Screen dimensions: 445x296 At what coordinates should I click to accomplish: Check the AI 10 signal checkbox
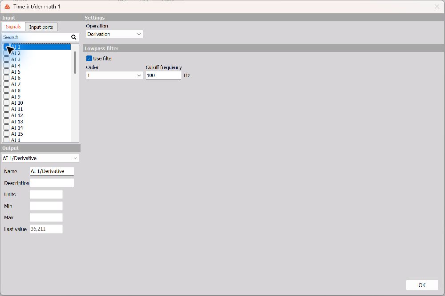(6, 103)
